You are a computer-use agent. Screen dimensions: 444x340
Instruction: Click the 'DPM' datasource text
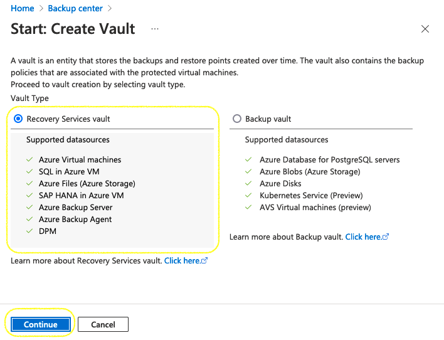point(48,231)
